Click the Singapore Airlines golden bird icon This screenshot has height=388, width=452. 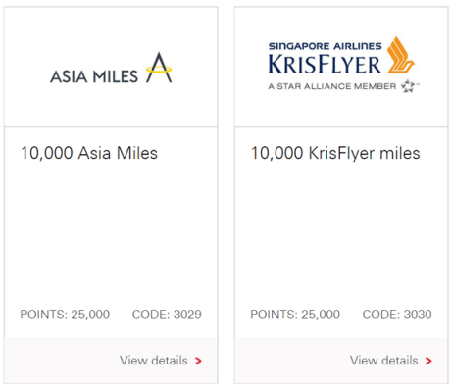pos(400,55)
